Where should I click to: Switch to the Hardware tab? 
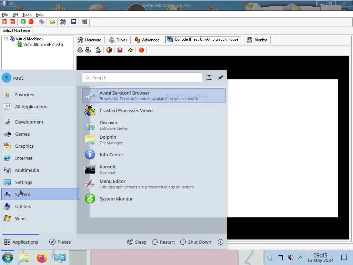pos(89,40)
